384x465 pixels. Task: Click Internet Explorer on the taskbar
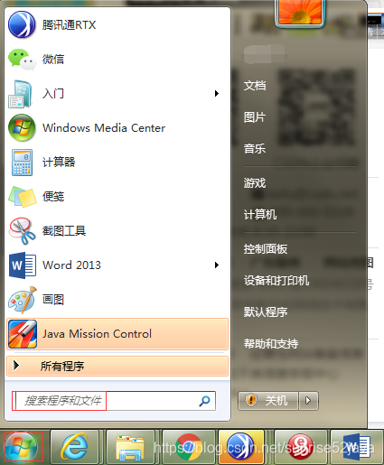(74, 447)
